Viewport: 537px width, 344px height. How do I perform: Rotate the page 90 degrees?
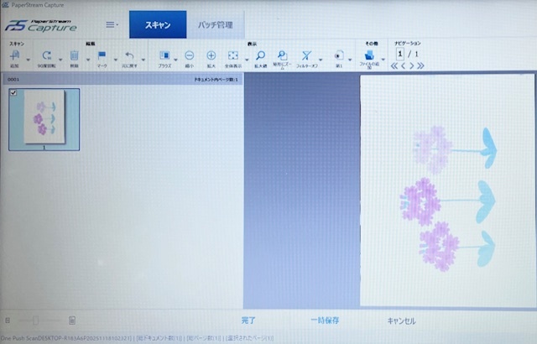[47, 55]
